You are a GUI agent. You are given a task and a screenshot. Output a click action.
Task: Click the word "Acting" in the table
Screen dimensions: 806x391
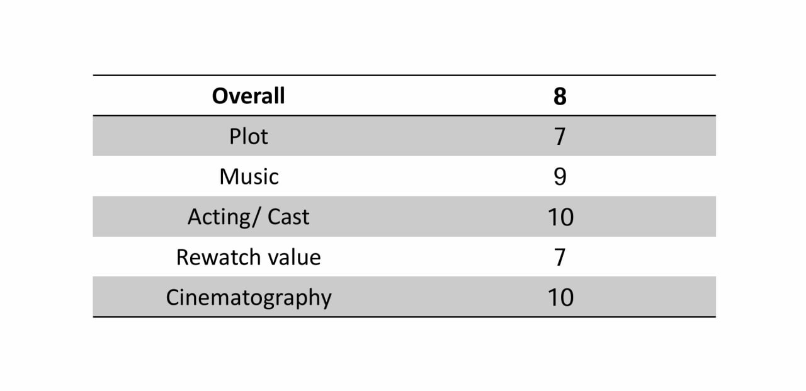click(x=219, y=217)
